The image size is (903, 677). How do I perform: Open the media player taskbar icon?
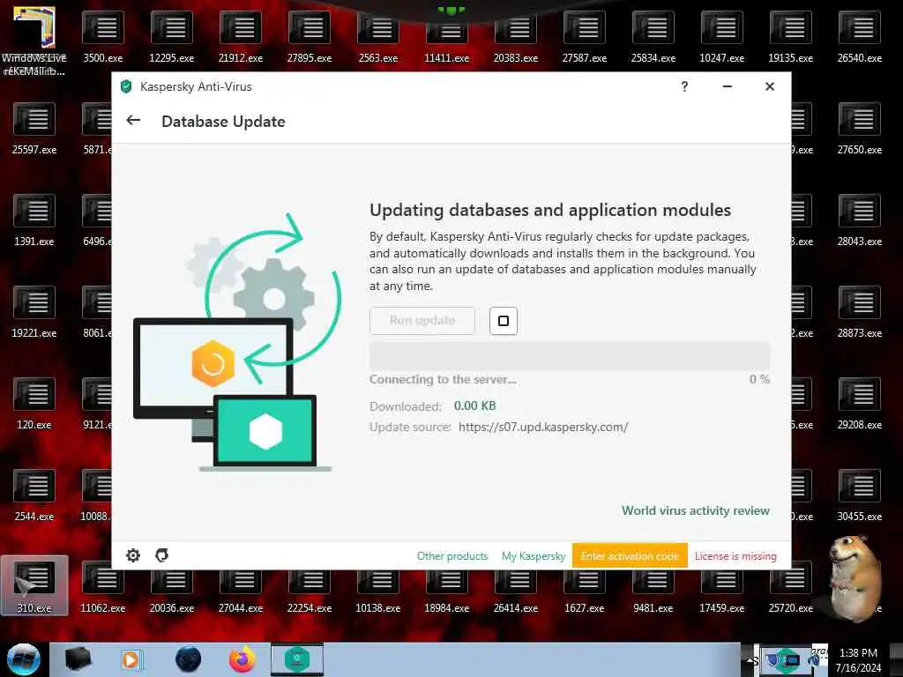pyautogui.click(x=131, y=659)
